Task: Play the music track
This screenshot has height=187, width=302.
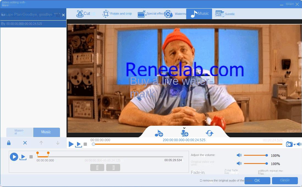Action: (14, 157)
